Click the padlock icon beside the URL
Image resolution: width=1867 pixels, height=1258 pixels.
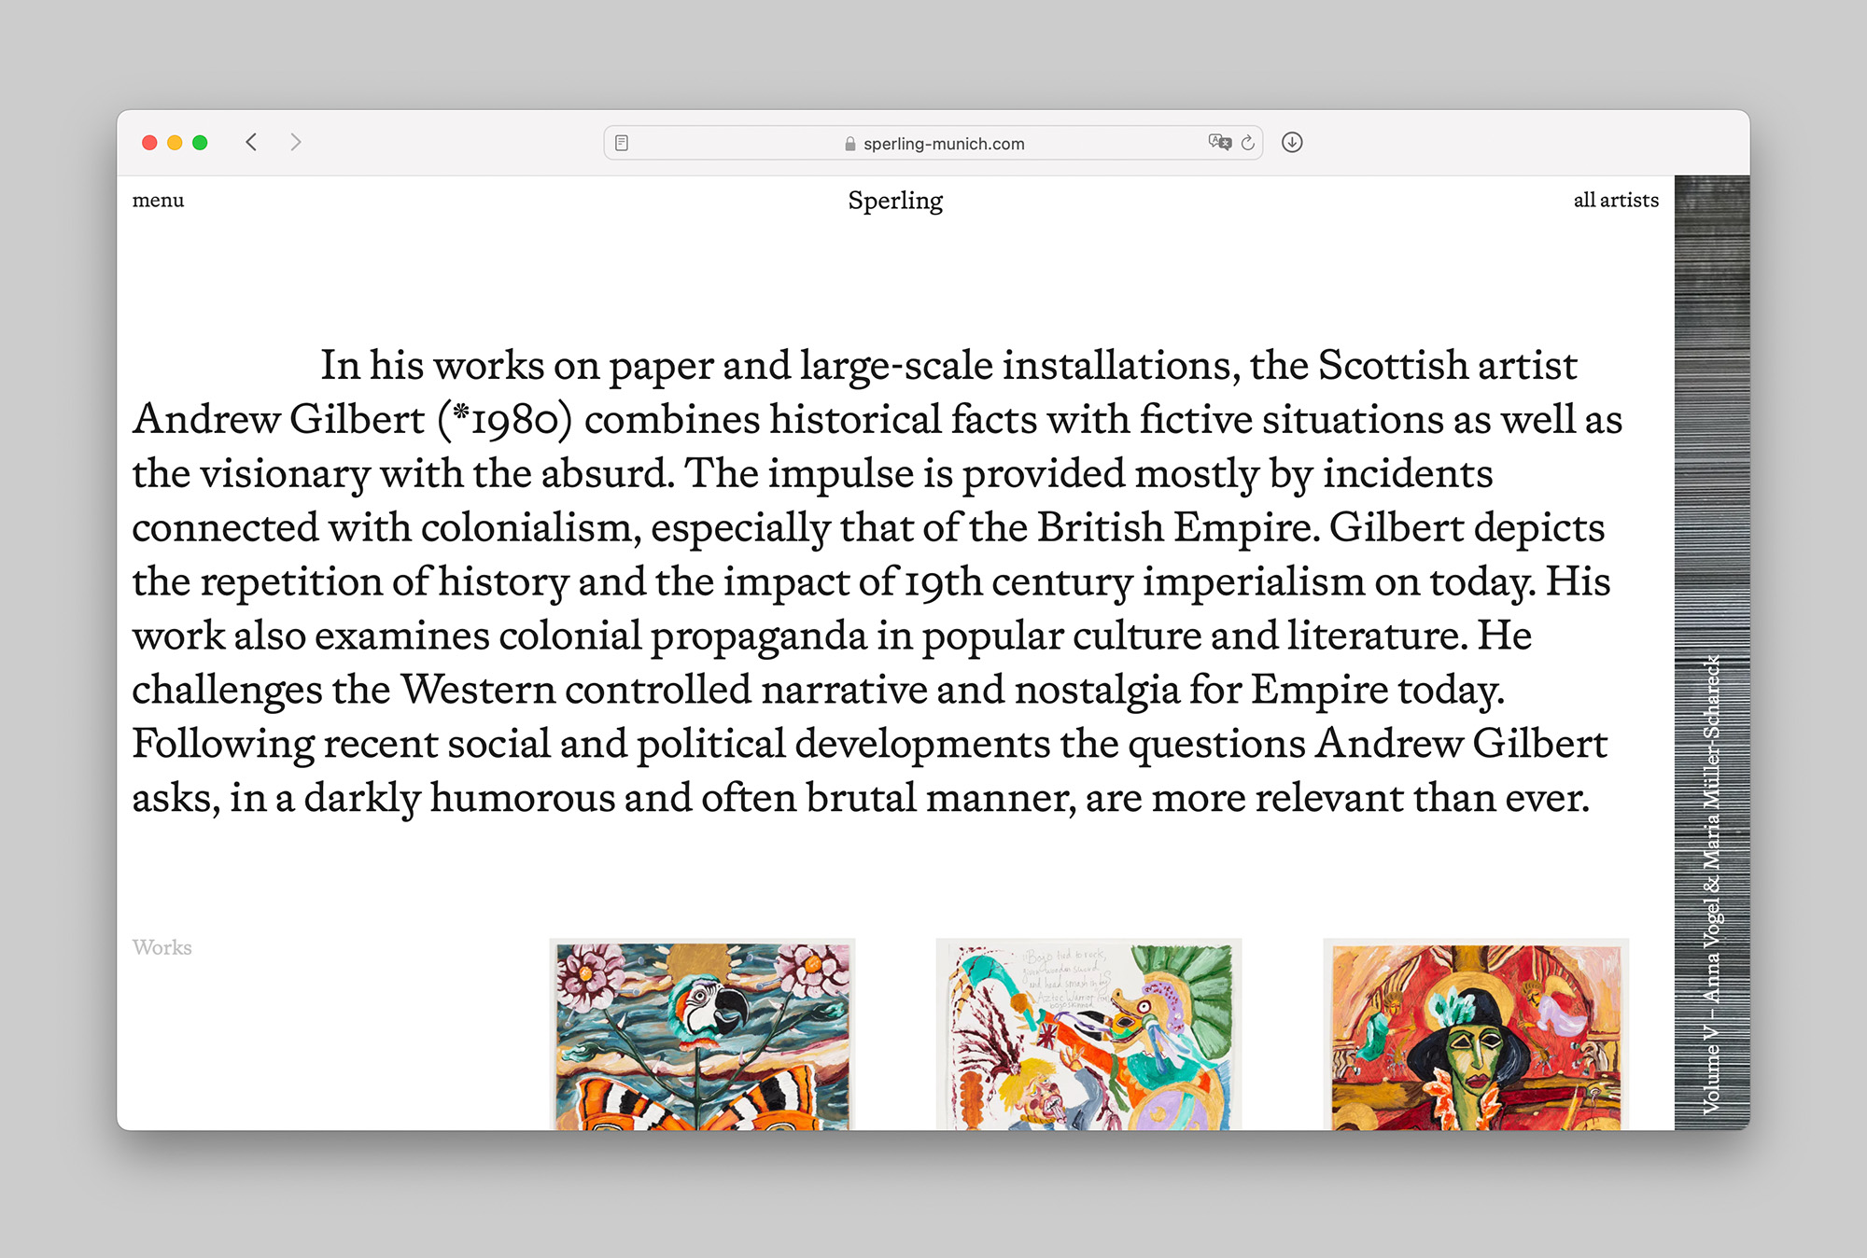(x=849, y=144)
